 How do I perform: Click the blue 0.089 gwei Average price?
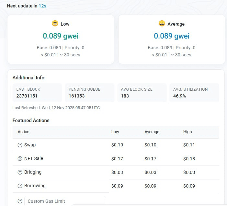172,36
